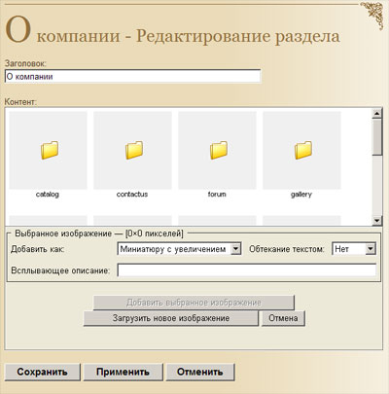Image resolution: width=389 pixels, height=394 pixels.
Task: Click the Сохранить button
Action: pyautogui.click(x=43, y=372)
